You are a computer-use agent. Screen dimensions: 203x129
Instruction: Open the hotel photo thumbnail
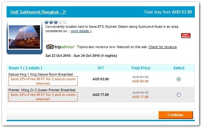point(24,37)
